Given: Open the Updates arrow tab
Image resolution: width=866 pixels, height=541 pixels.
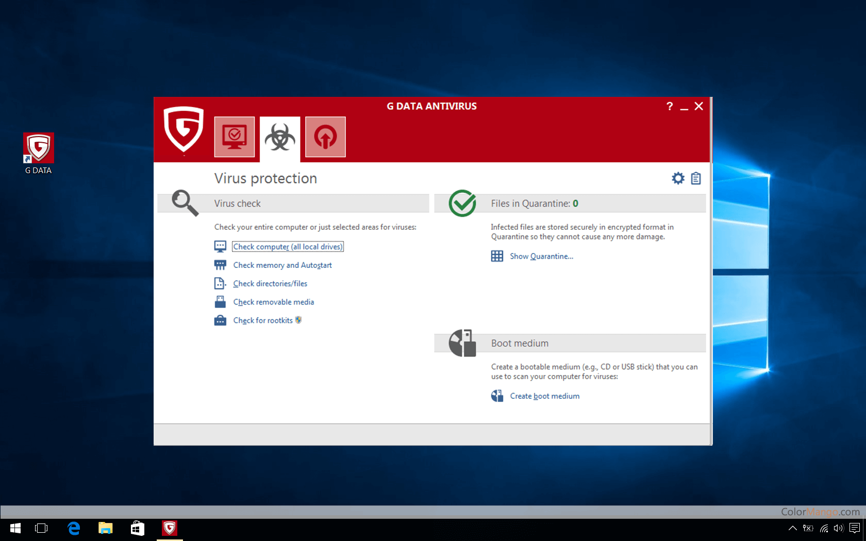Looking at the screenshot, I should coord(325,137).
